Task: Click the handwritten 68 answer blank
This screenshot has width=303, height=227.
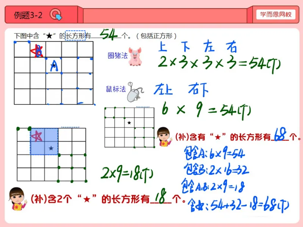Action: 280,135
